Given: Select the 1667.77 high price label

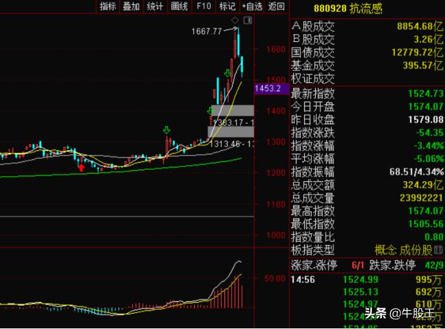Looking at the screenshot, I should click(206, 31).
